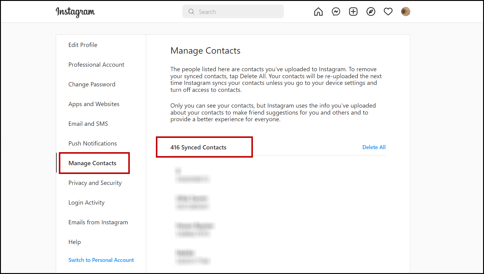Click Delete All synced contacts
This screenshot has height=274, width=484.
(x=374, y=147)
